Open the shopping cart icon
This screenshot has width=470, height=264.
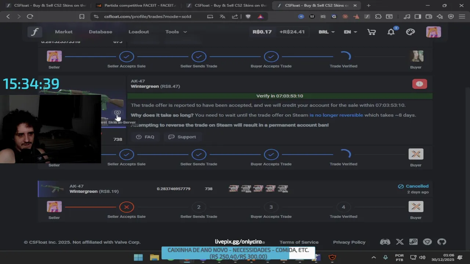point(371,32)
